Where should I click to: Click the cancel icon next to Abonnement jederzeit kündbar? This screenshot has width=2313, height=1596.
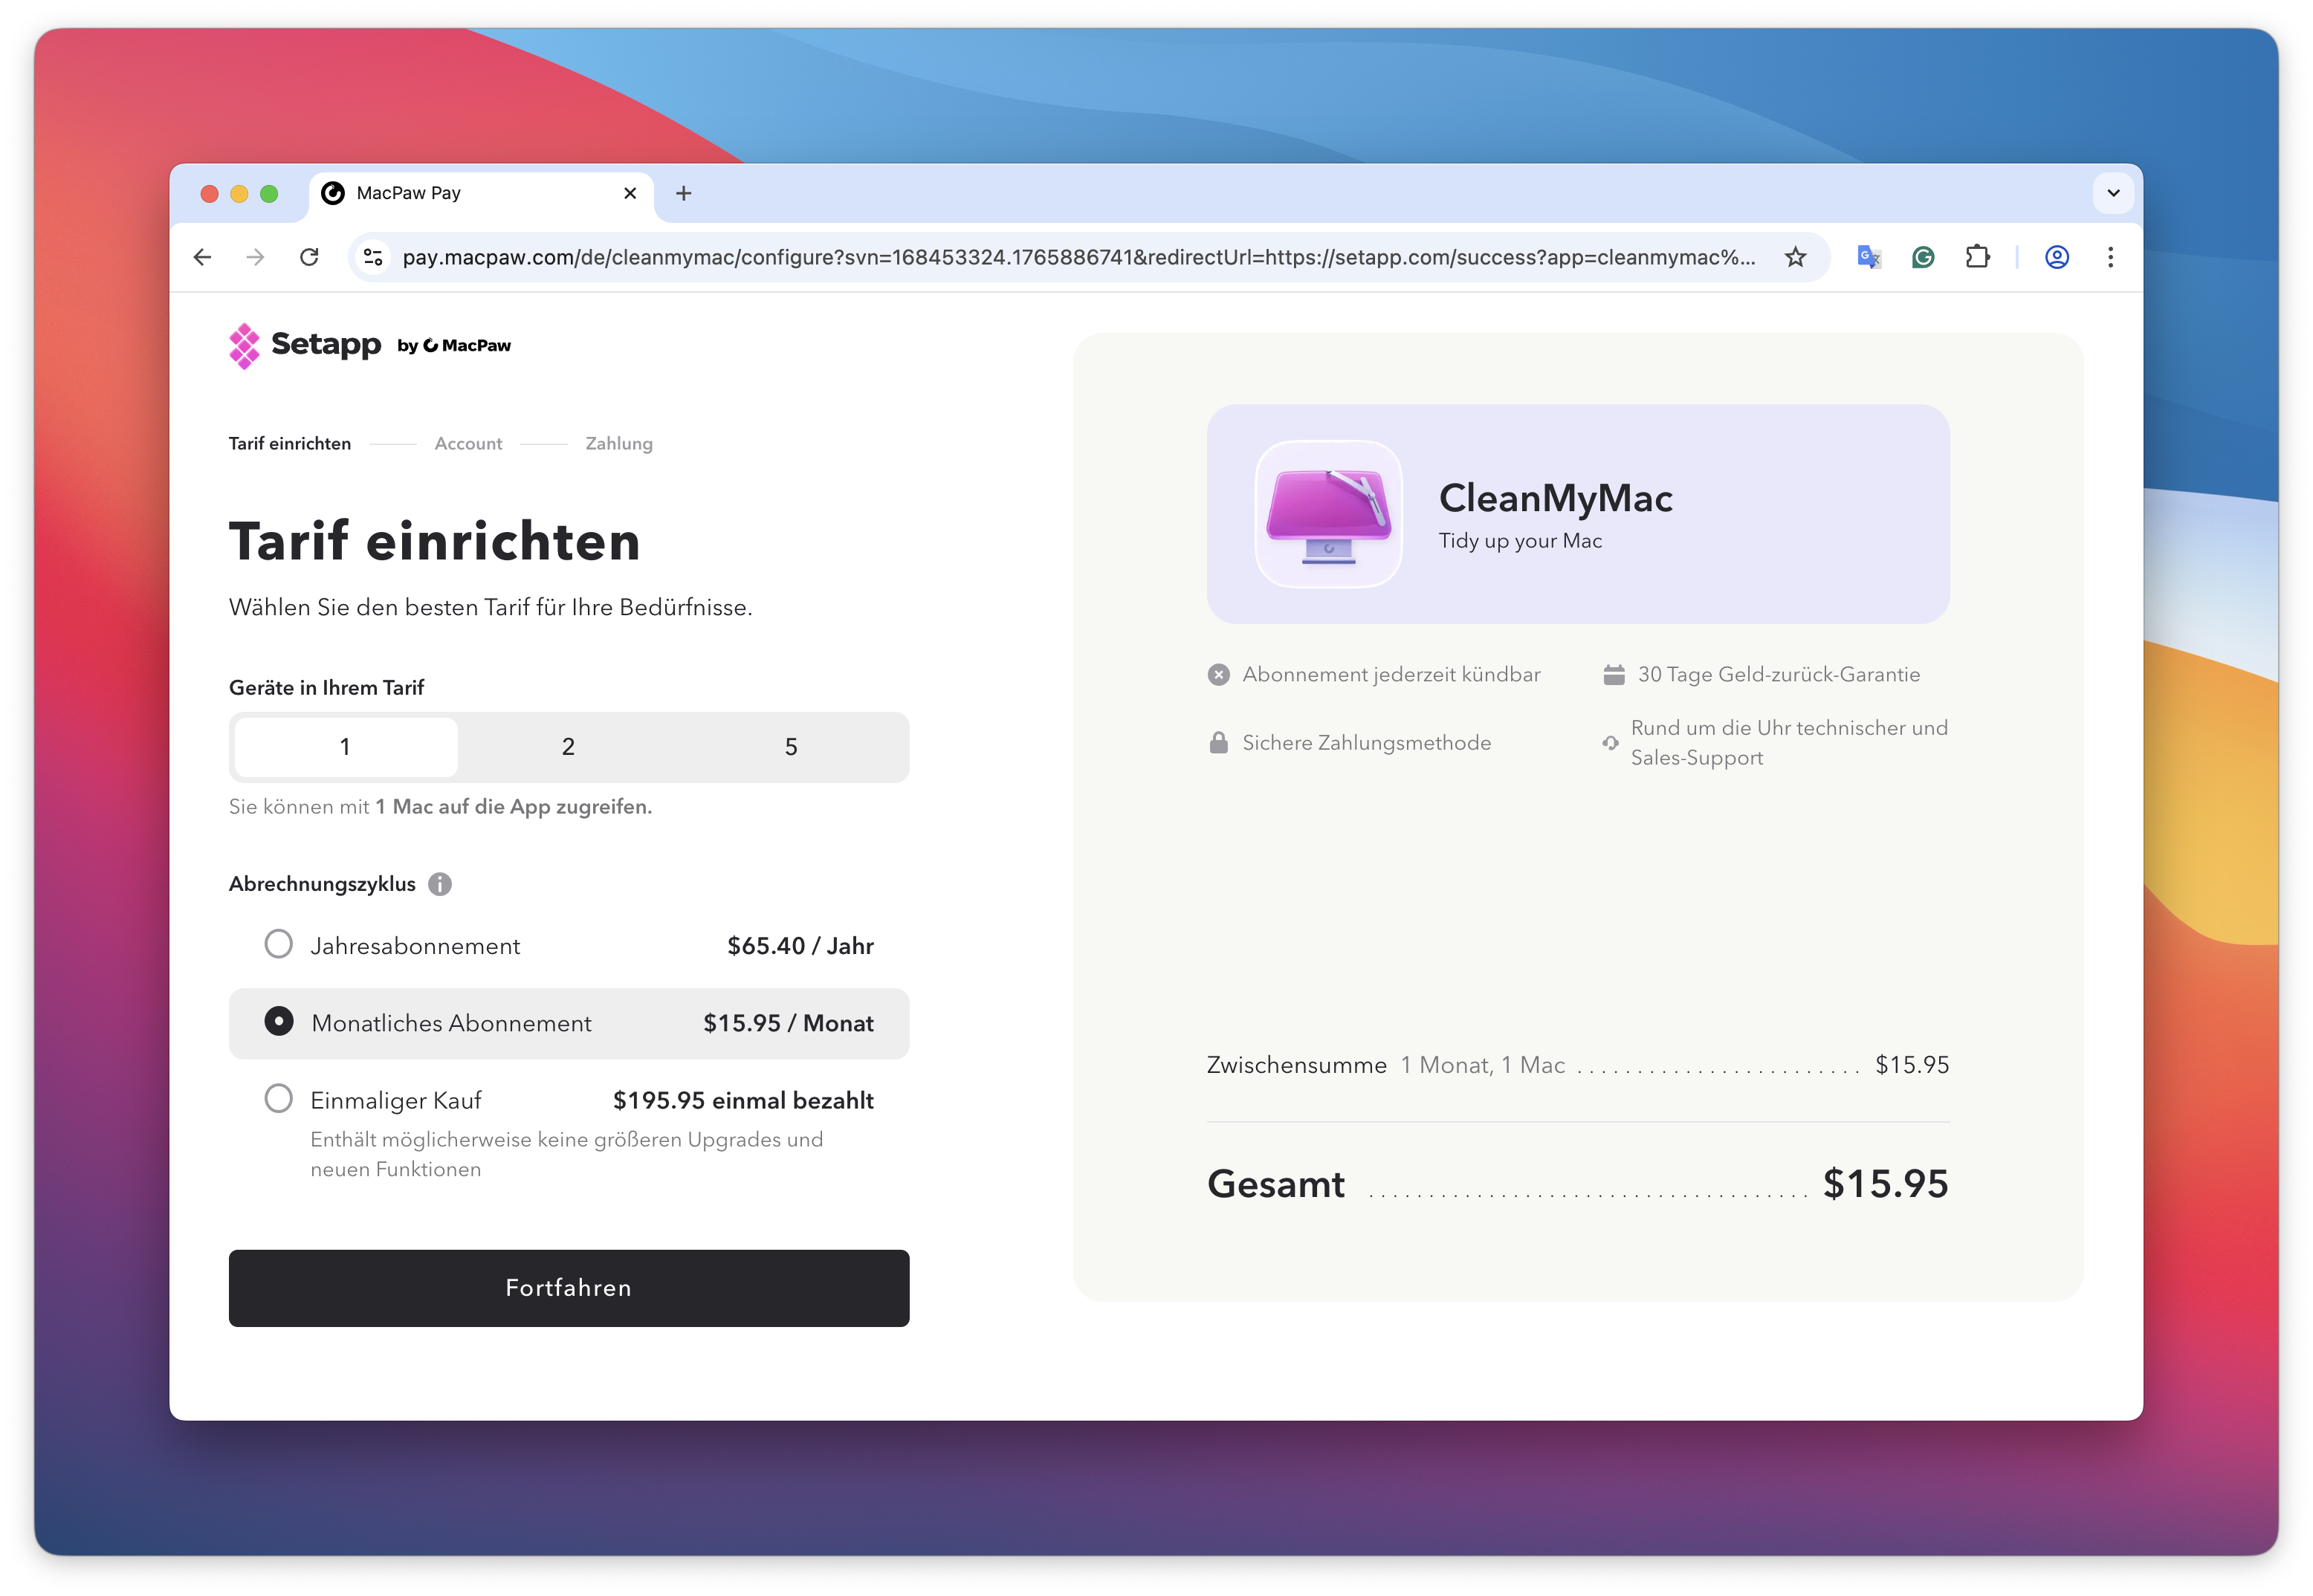[x=1218, y=675]
